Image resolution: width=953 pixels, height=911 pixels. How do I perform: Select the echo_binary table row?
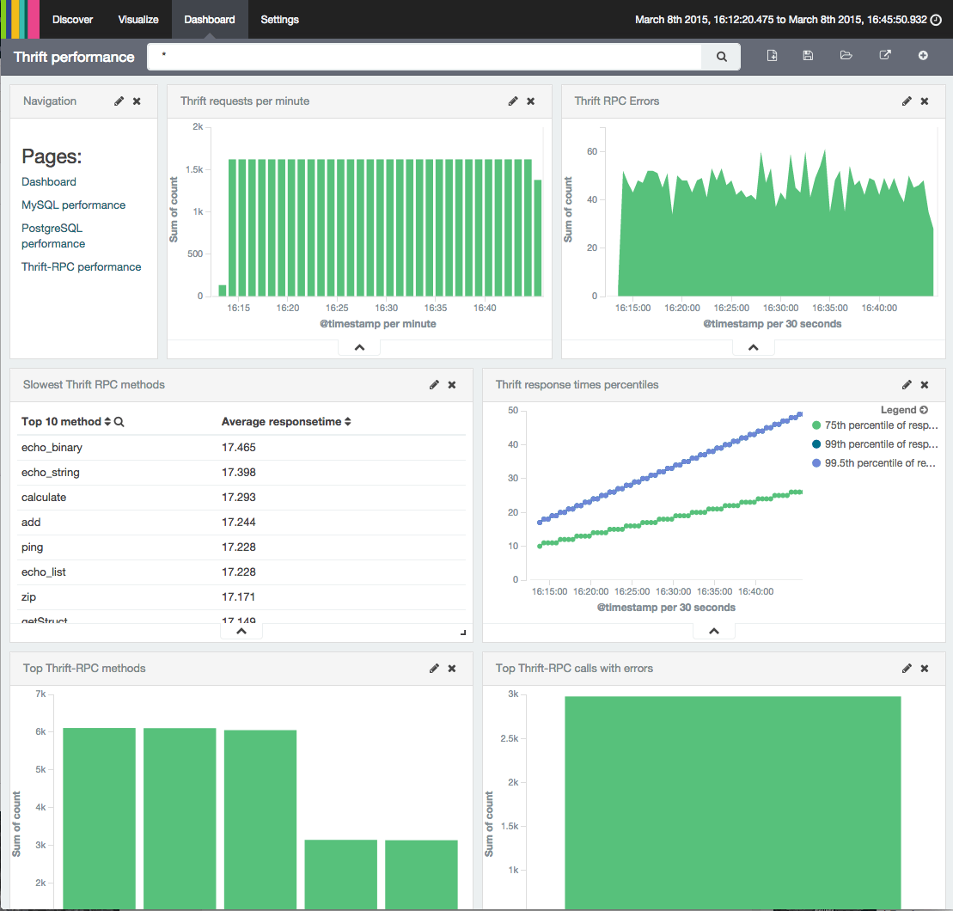click(x=241, y=447)
